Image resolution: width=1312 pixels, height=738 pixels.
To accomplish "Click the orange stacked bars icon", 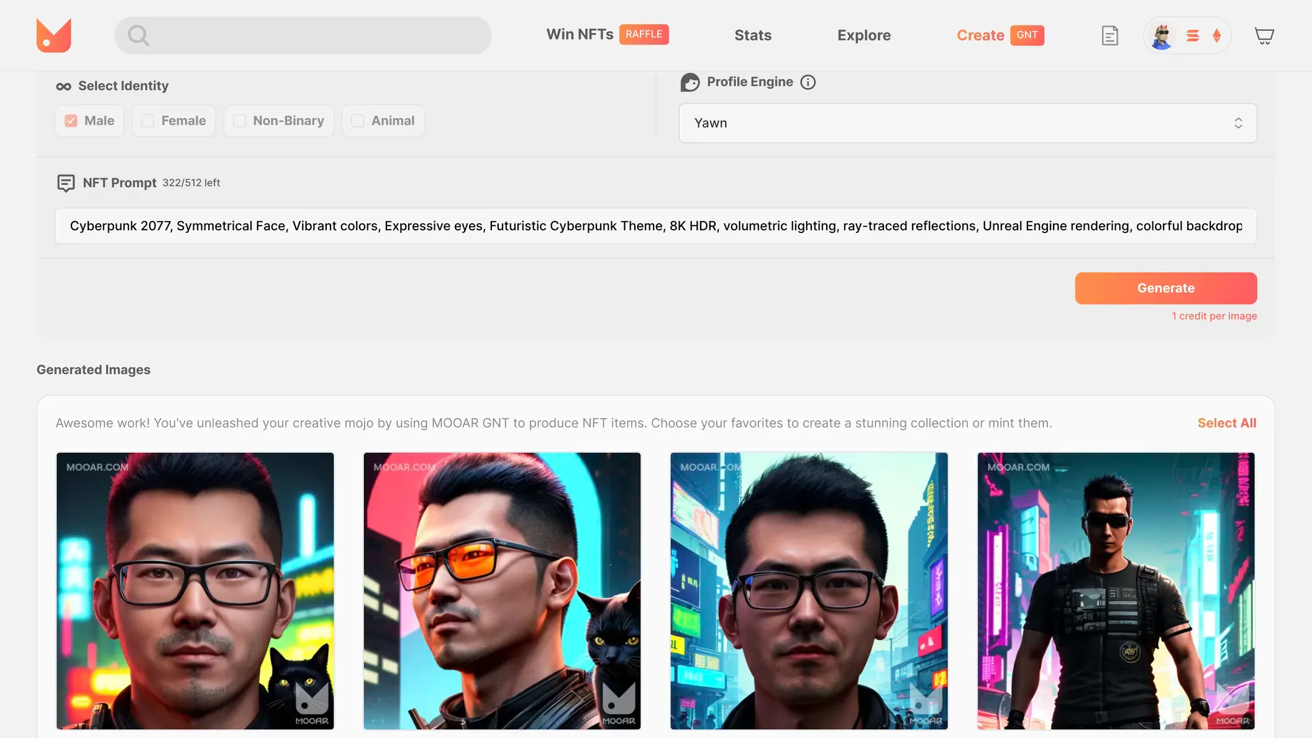I will tap(1192, 35).
